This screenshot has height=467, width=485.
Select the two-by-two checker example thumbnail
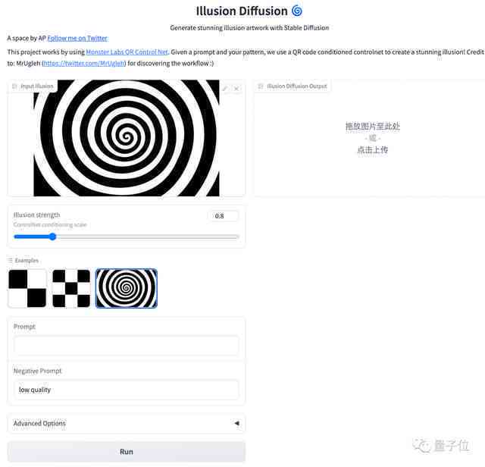(27, 288)
